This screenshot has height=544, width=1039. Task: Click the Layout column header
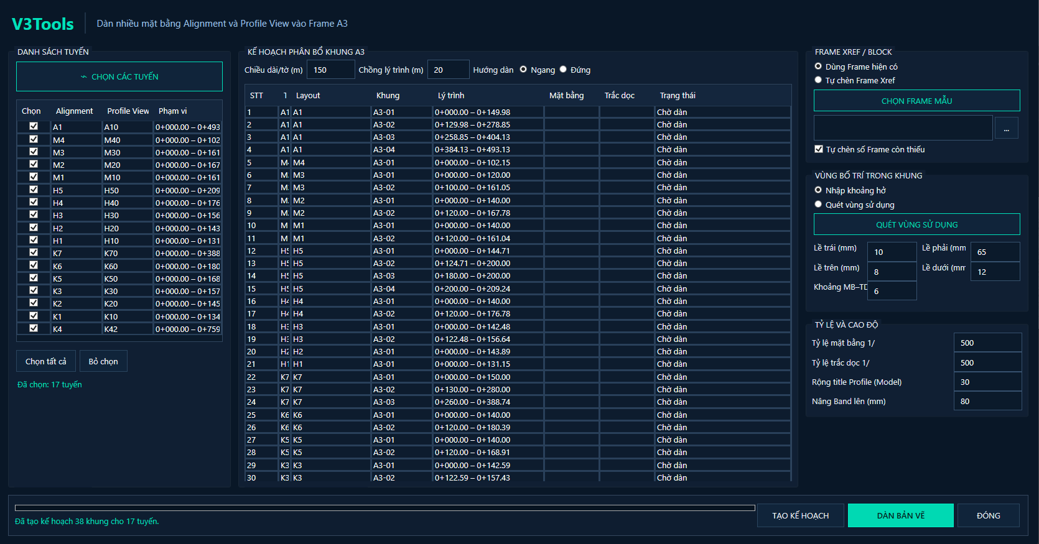[x=308, y=95]
